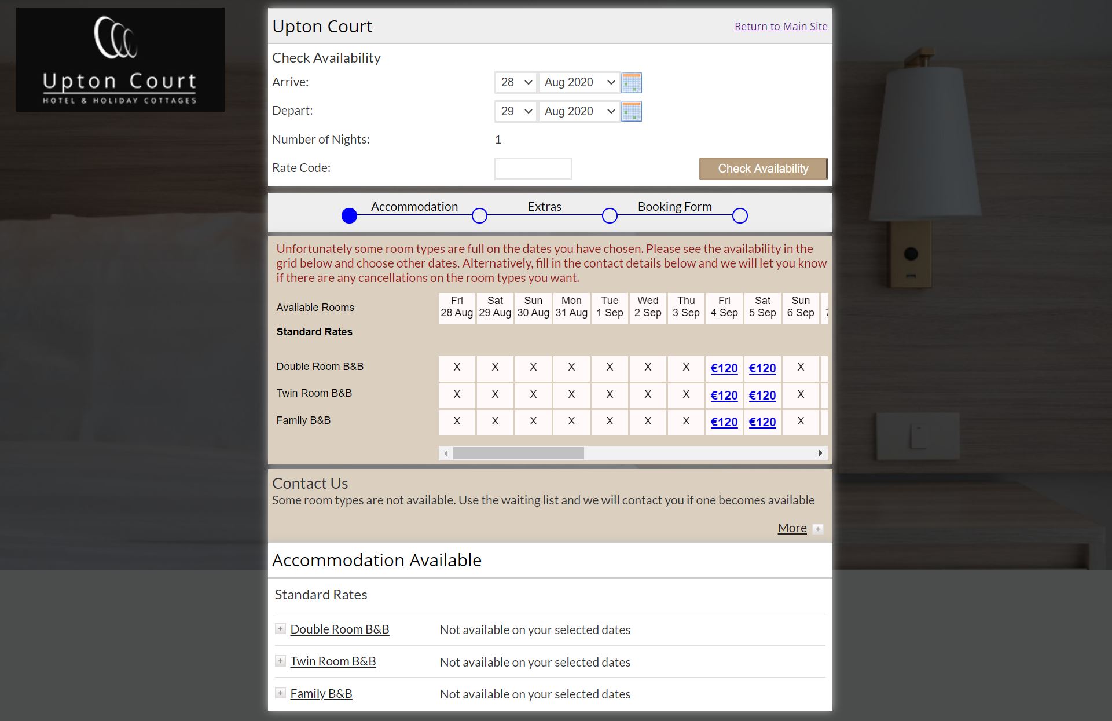The width and height of the screenshot is (1112, 721).
Task: Click the Number of Nights value 1
Action: (x=498, y=140)
